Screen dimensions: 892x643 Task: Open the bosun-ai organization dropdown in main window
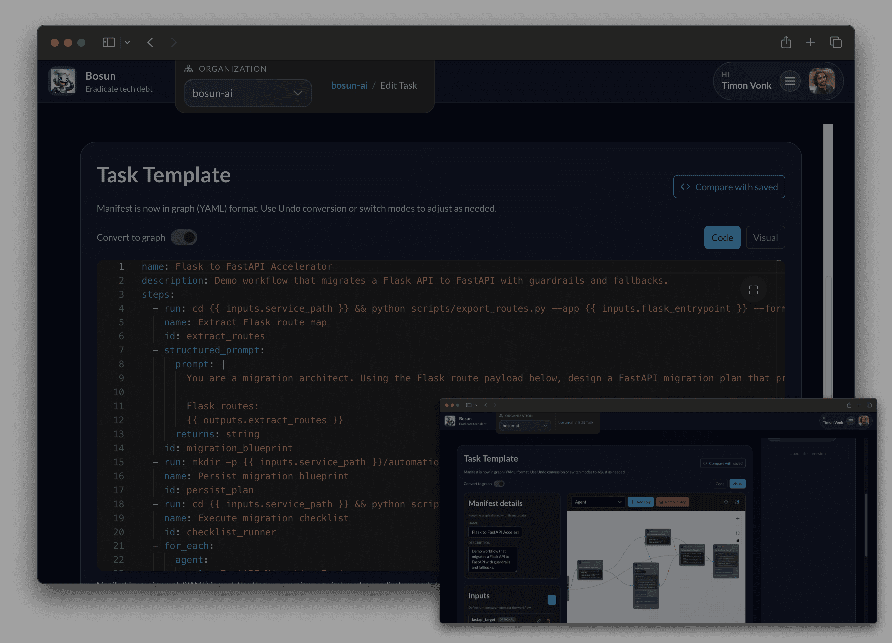coord(248,93)
